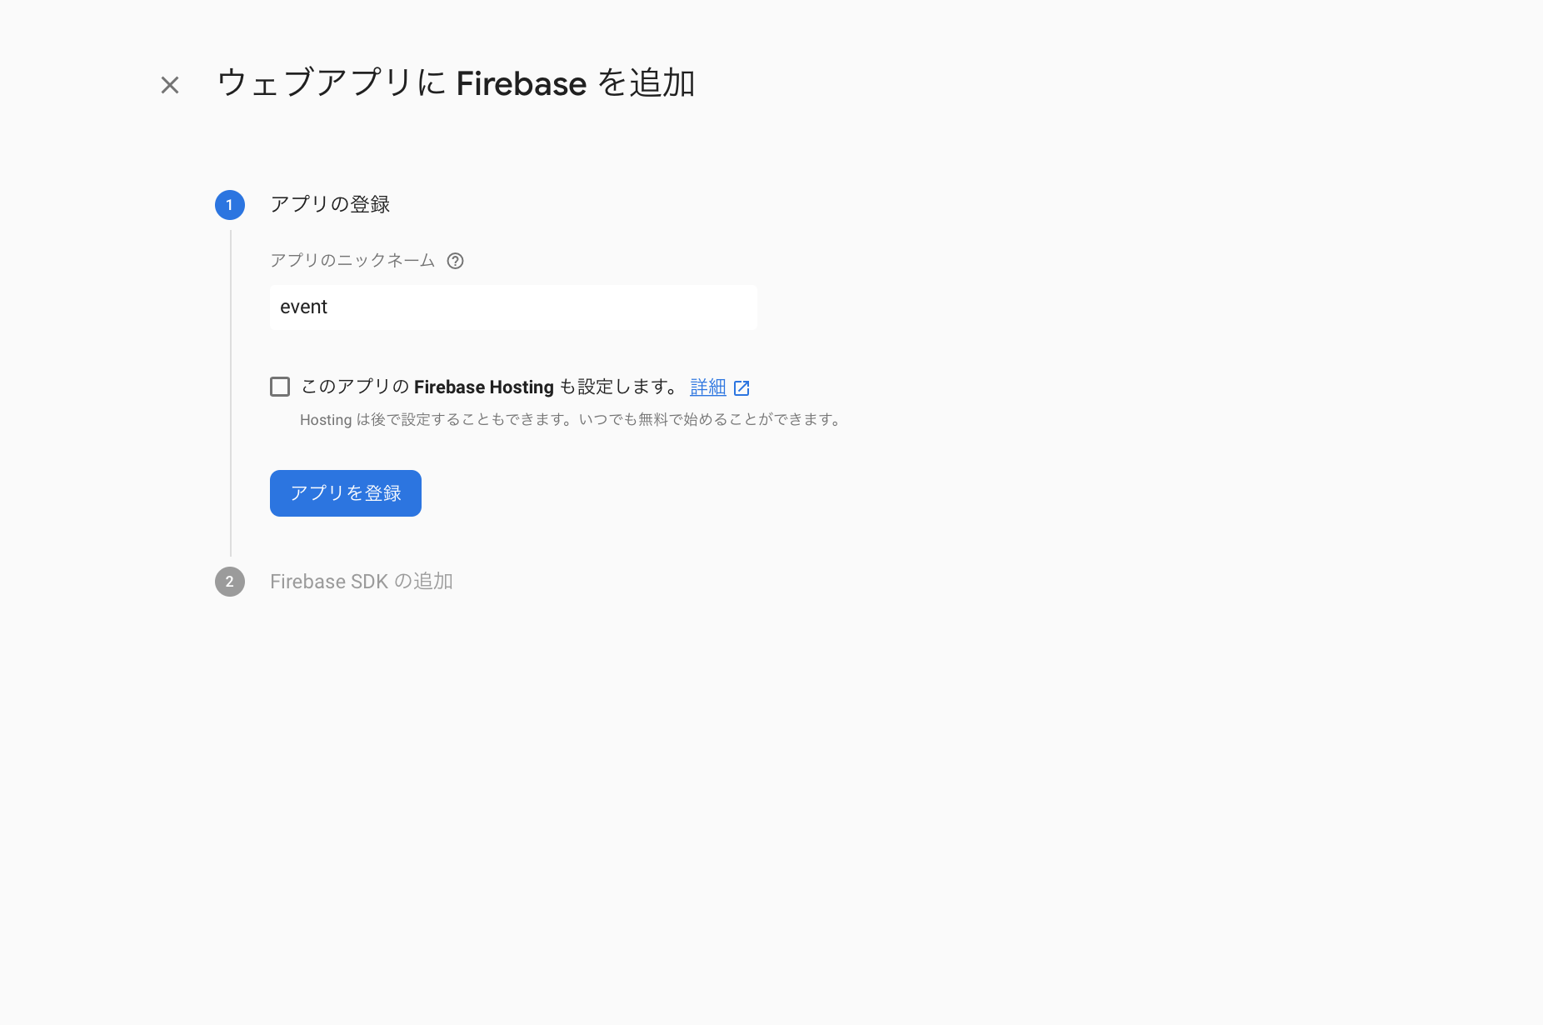This screenshot has width=1543, height=1025.
Task: Click the external link icon beside 詳細
Action: pyautogui.click(x=742, y=387)
